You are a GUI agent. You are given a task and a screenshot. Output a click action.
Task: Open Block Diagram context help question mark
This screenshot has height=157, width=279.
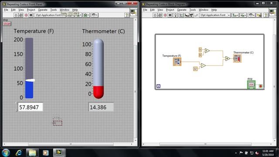click(x=265, y=15)
